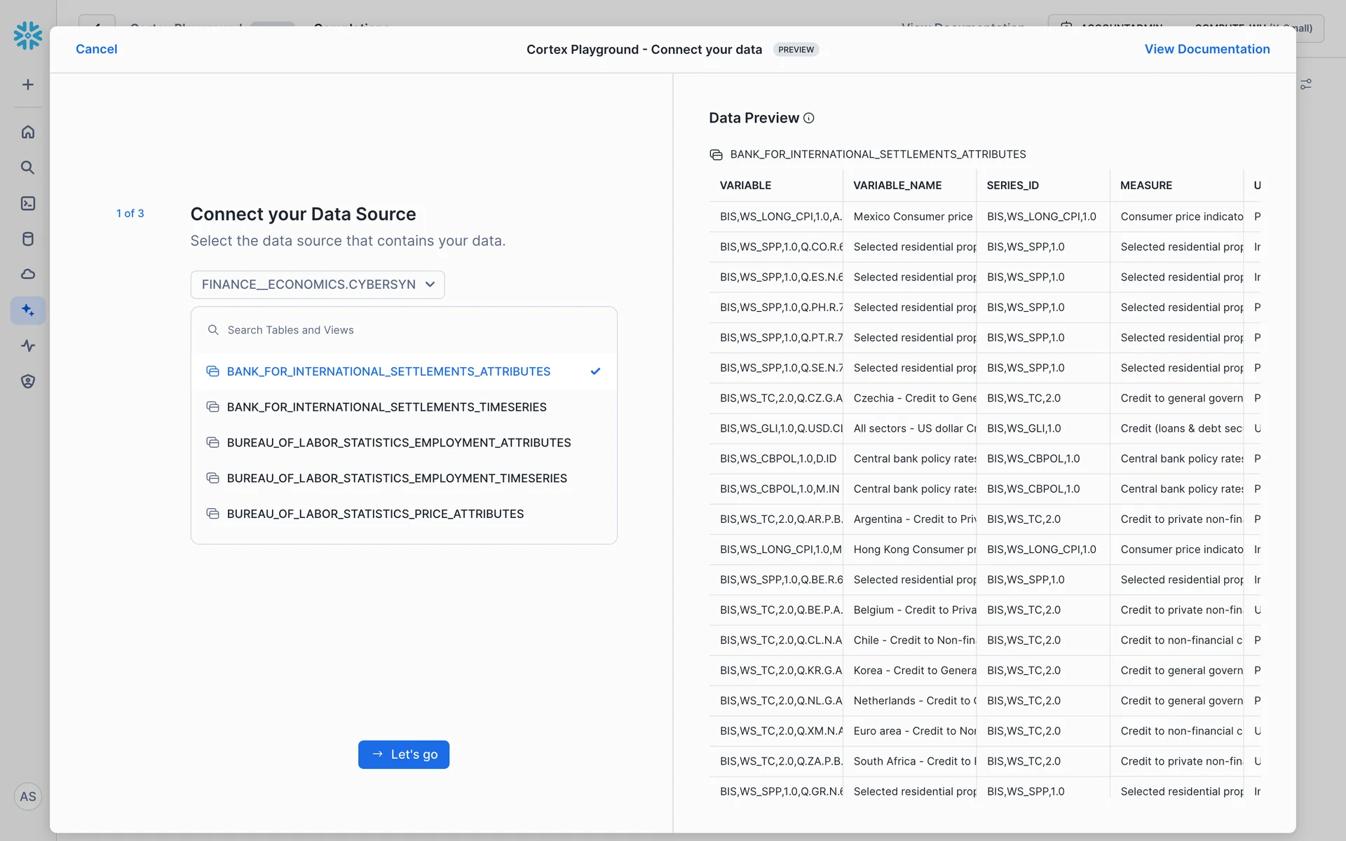The width and height of the screenshot is (1346, 841).
Task: Cancel the Connect your data dialog
Action: 96,49
